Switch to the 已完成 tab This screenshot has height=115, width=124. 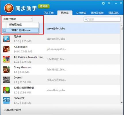tap(65, 13)
